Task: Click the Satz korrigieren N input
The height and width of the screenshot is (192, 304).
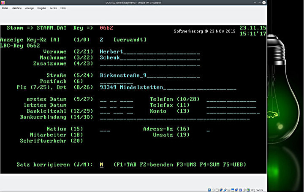Action: [x=101, y=165]
